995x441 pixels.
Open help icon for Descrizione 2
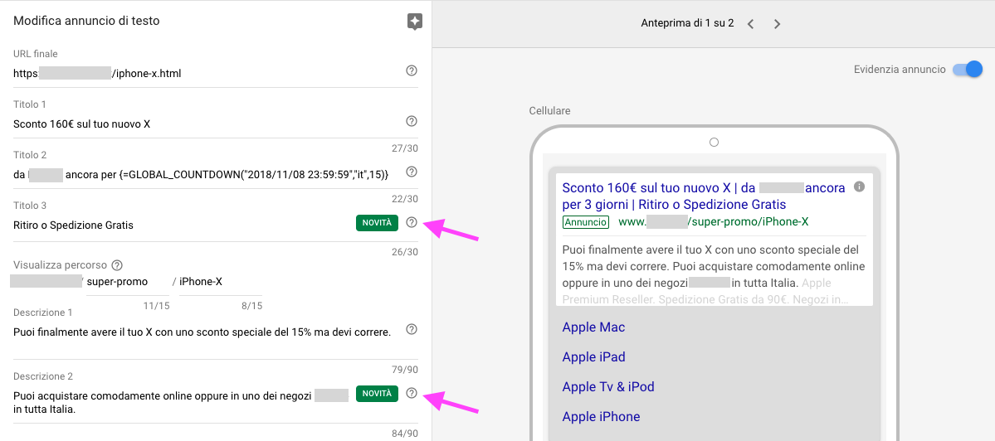point(412,393)
